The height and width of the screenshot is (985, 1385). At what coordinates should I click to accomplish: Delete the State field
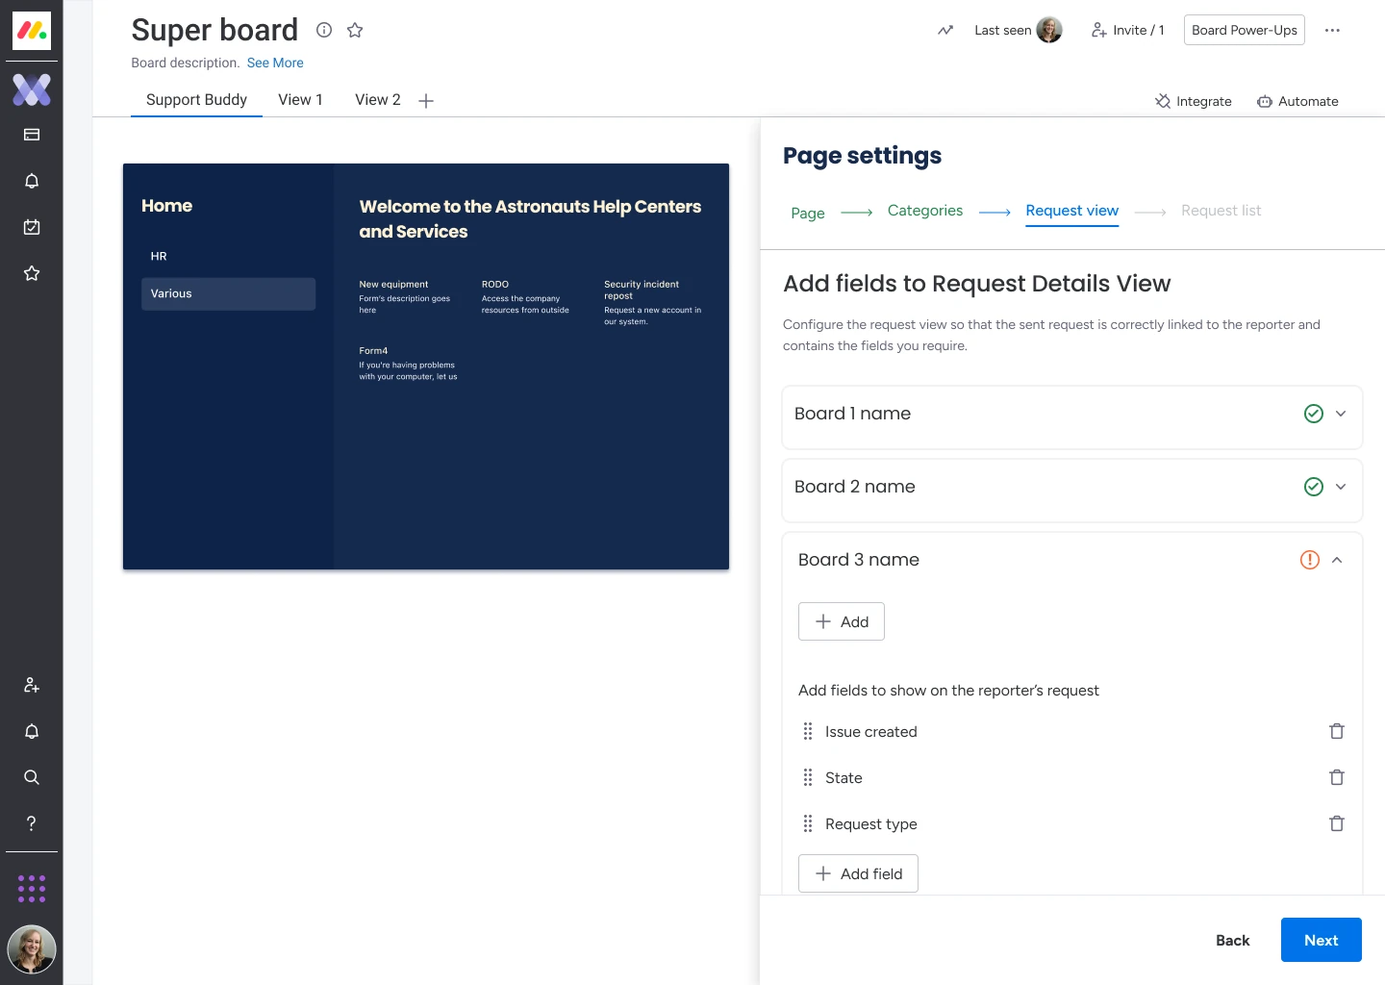tap(1337, 777)
